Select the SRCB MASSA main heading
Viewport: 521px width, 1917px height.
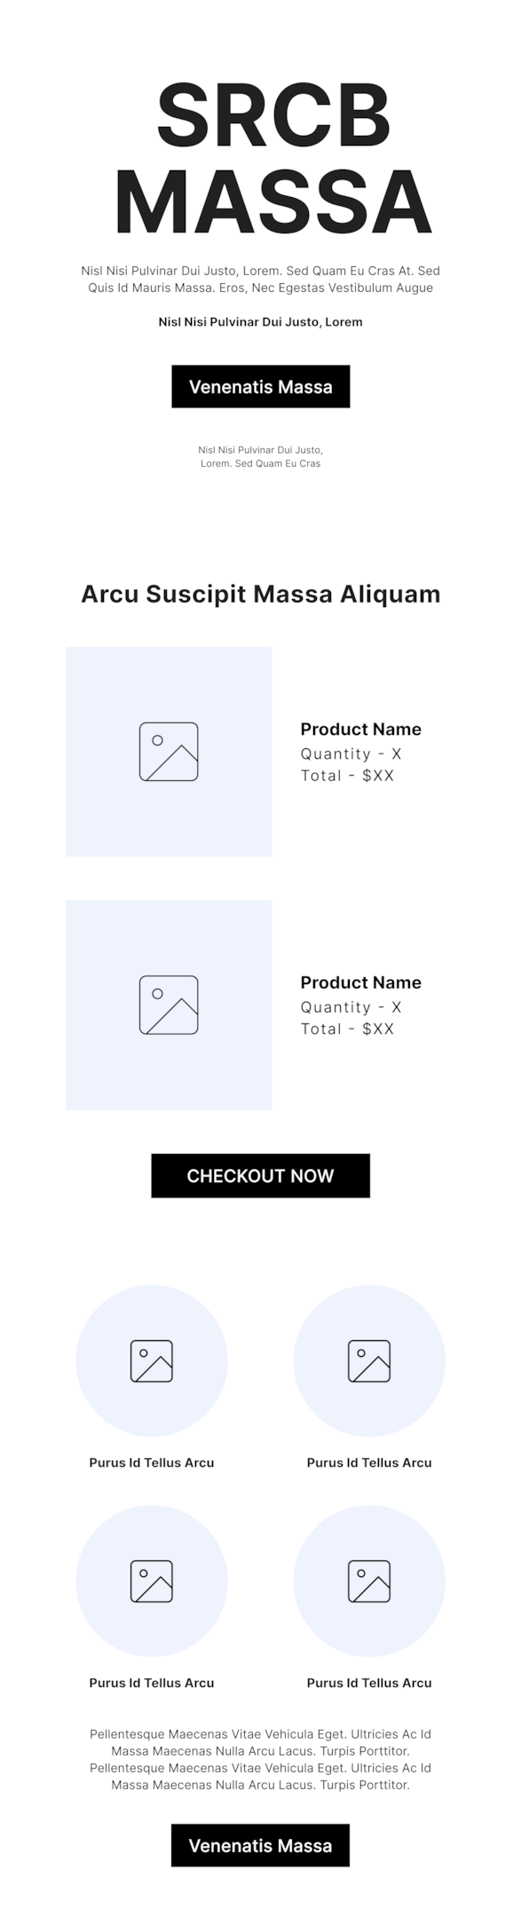tap(273, 157)
